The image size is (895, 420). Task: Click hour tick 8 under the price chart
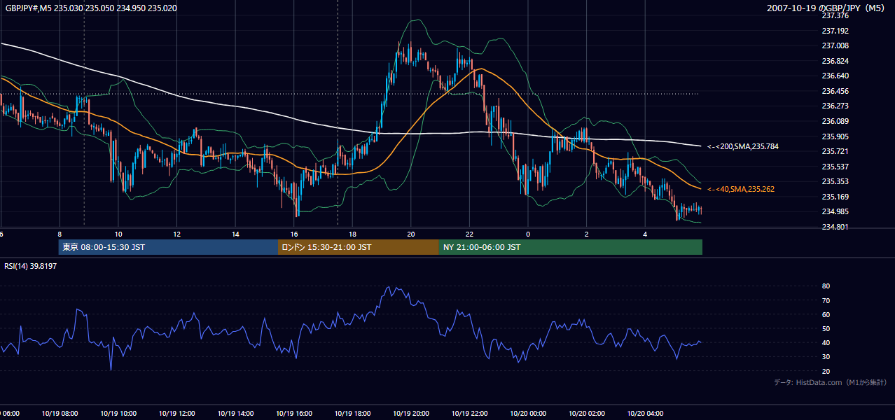click(x=60, y=234)
